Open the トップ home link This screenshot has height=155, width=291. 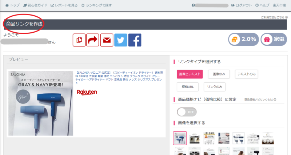(12, 5)
